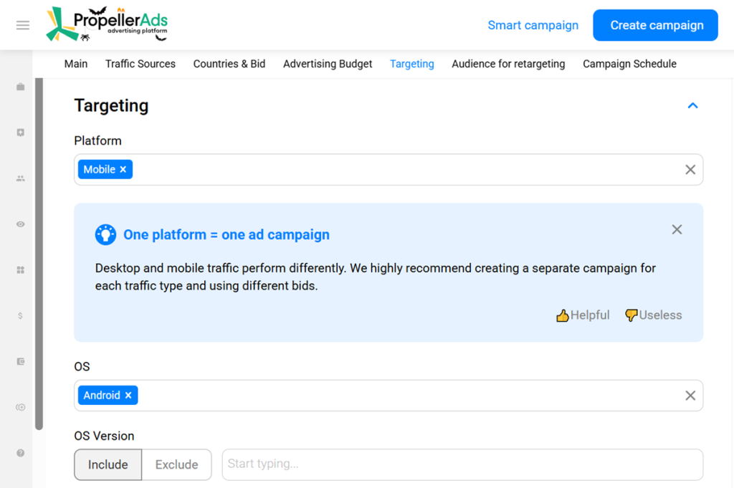Open the dollar sign finance icon
The width and height of the screenshot is (734, 488).
click(21, 316)
